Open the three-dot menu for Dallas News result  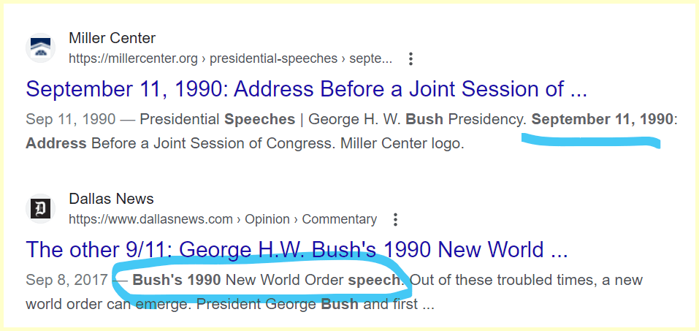(395, 219)
